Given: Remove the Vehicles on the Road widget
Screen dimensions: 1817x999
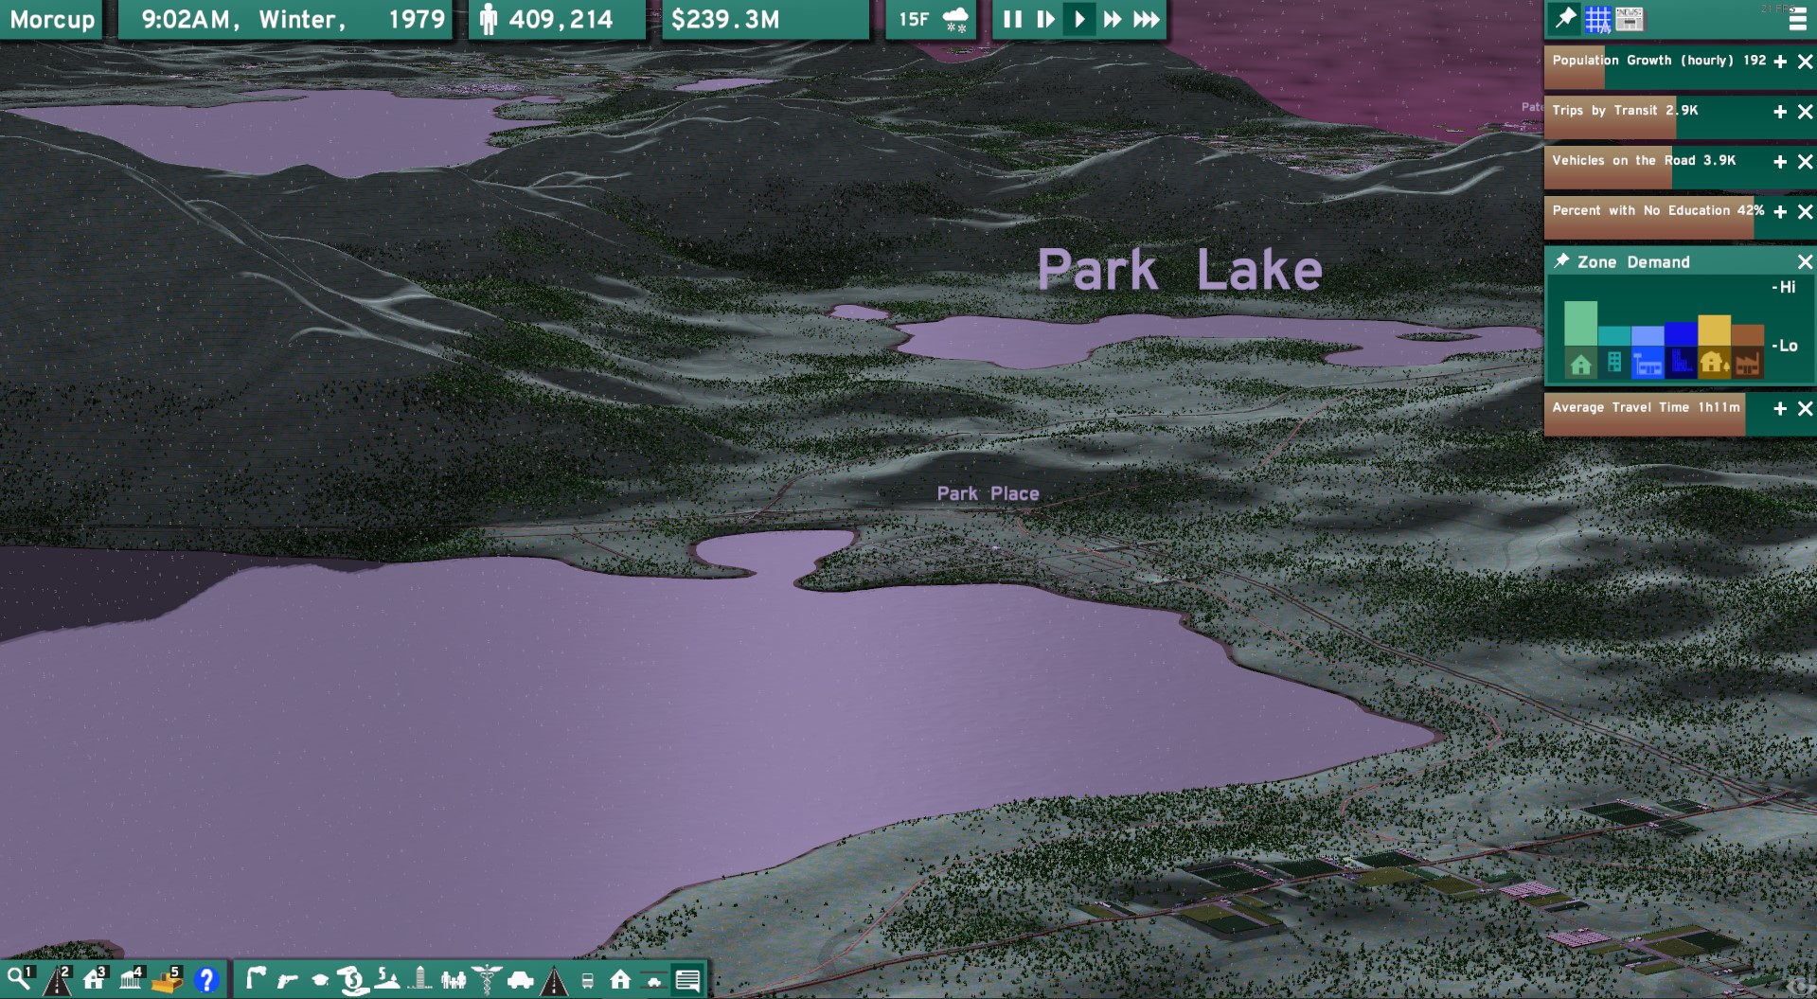Looking at the screenshot, I should (x=1805, y=162).
